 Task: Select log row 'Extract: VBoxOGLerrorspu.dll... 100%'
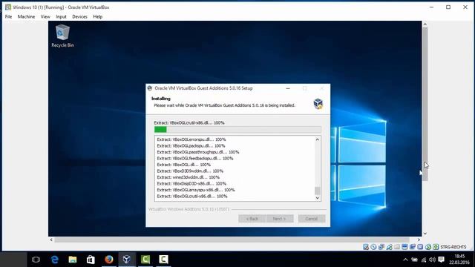click(x=191, y=139)
